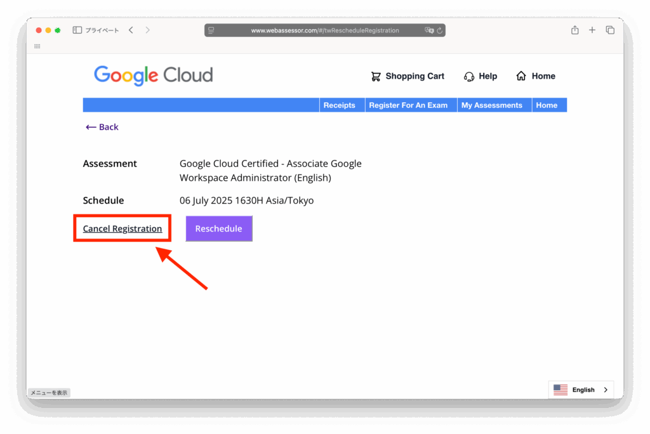This screenshot has height=434, width=650.
Task: Open the page reader icon in the address bar
Action: (x=211, y=30)
